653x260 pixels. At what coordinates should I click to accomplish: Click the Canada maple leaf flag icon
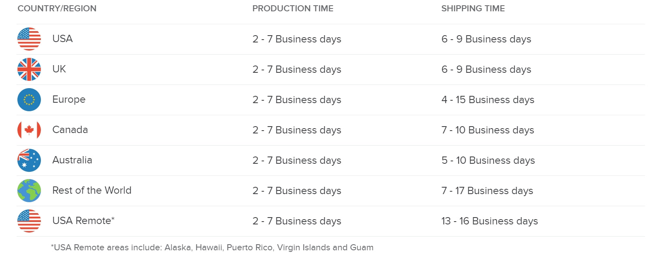pyautogui.click(x=29, y=130)
